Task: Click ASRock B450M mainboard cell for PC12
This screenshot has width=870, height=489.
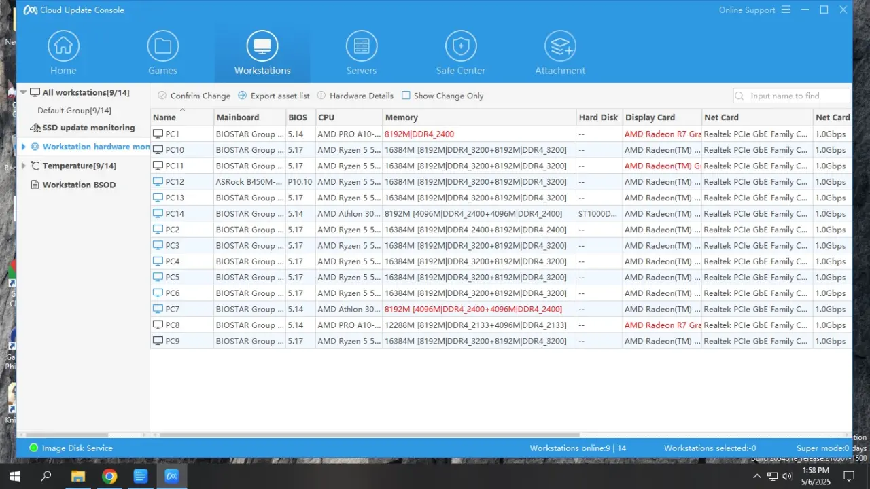Action: click(x=250, y=182)
